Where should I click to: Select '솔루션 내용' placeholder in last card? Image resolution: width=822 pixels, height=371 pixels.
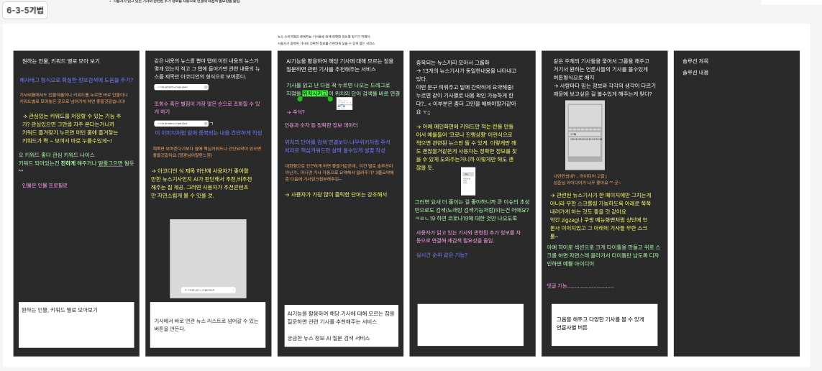(695, 73)
